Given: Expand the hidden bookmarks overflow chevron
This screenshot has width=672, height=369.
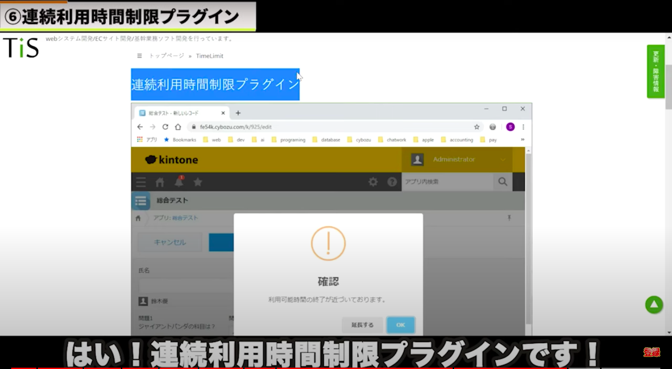Looking at the screenshot, I should 523,139.
